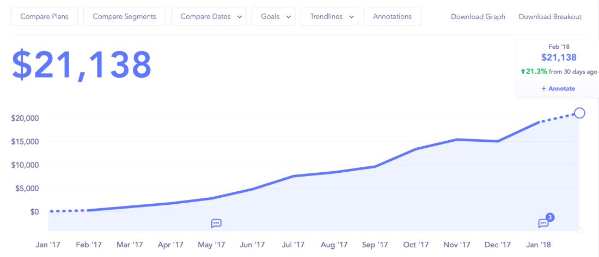The image size is (599, 257).
Task: Add a note with + Annotate
Action: pos(558,89)
